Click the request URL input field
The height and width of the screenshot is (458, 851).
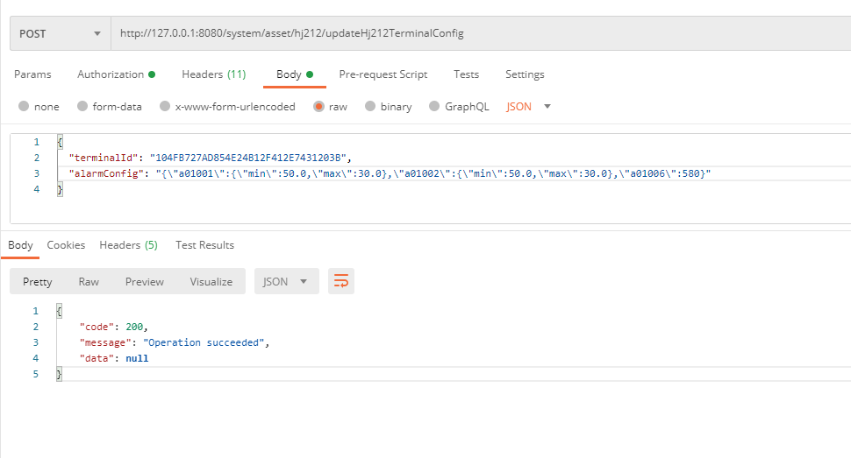click(474, 33)
